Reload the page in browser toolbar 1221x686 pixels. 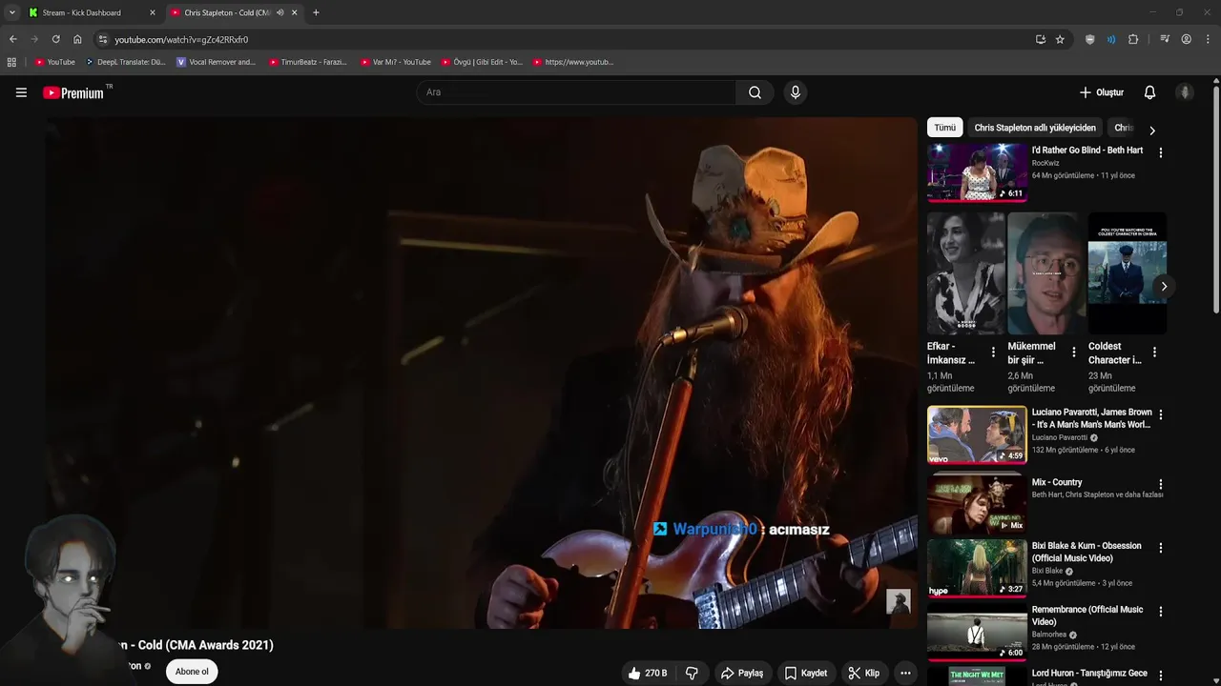pyautogui.click(x=55, y=39)
